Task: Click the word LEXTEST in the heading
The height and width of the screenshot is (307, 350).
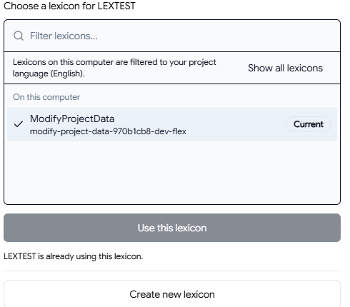Action: [116, 6]
